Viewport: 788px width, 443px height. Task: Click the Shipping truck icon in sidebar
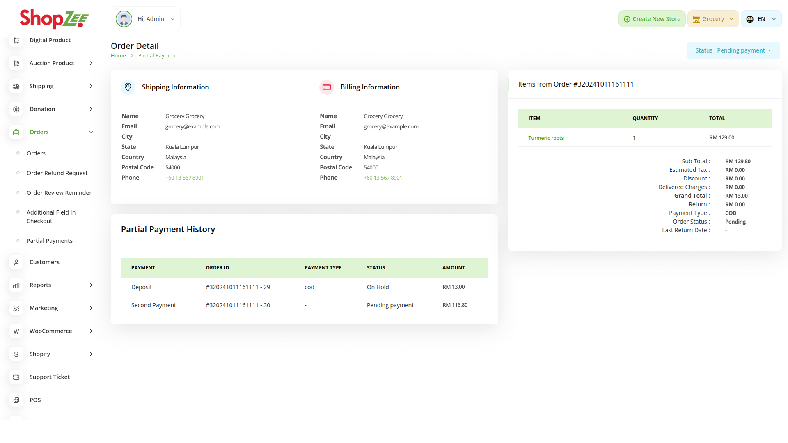(x=16, y=86)
